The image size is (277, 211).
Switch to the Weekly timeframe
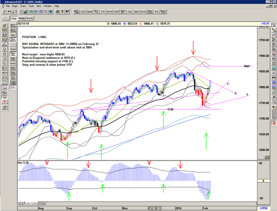coord(21,18)
